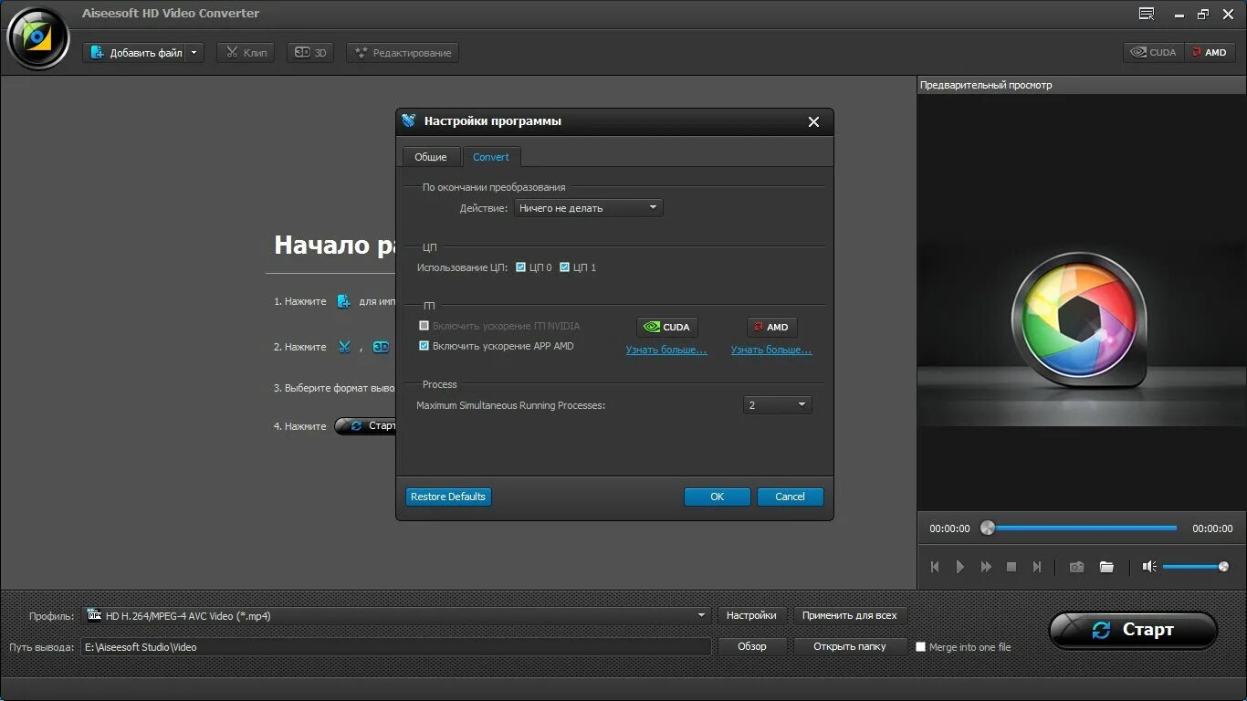Open the Действие action dropdown

pyautogui.click(x=589, y=208)
